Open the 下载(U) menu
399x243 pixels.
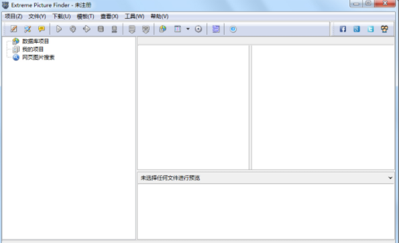(61, 16)
